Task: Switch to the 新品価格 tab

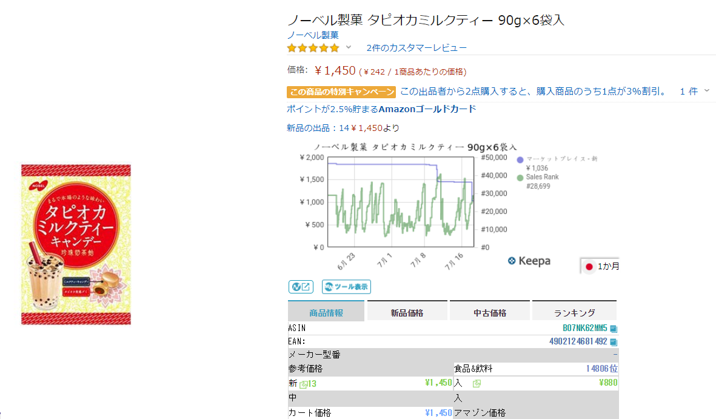Action: click(407, 313)
